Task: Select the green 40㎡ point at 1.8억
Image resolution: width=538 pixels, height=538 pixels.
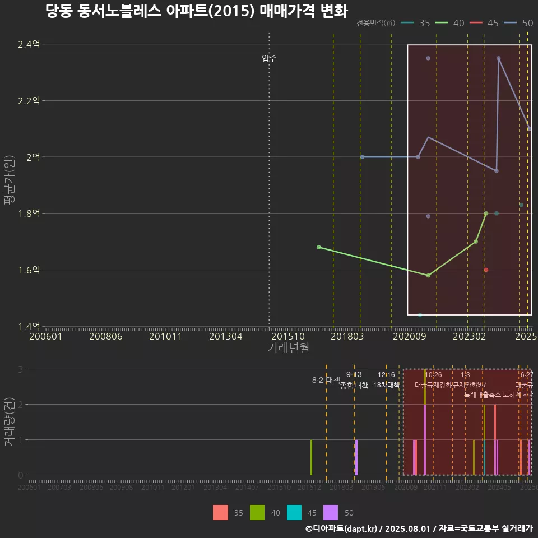Action: click(486, 214)
